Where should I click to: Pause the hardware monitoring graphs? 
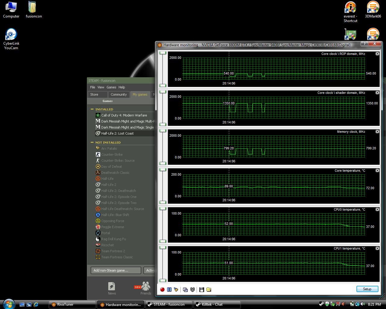tap(169, 290)
